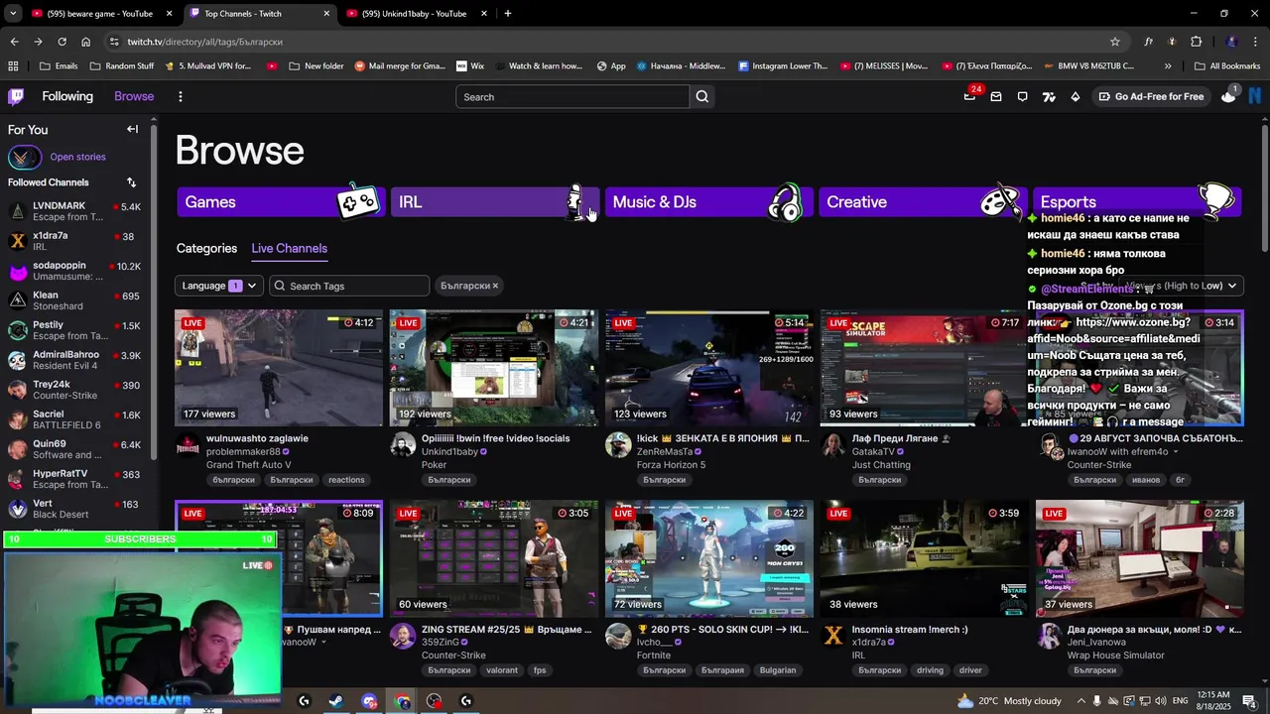
Task: Open the Insomnia stream taxi thumbnail
Action: pos(925,558)
